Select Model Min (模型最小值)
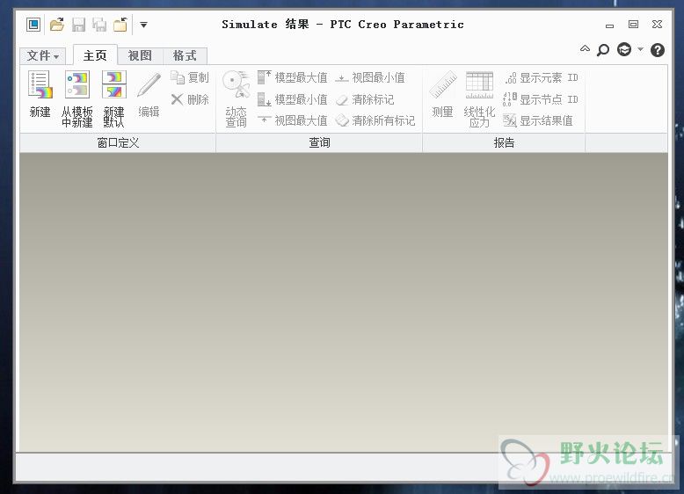The height and width of the screenshot is (494, 684). [x=292, y=99]
